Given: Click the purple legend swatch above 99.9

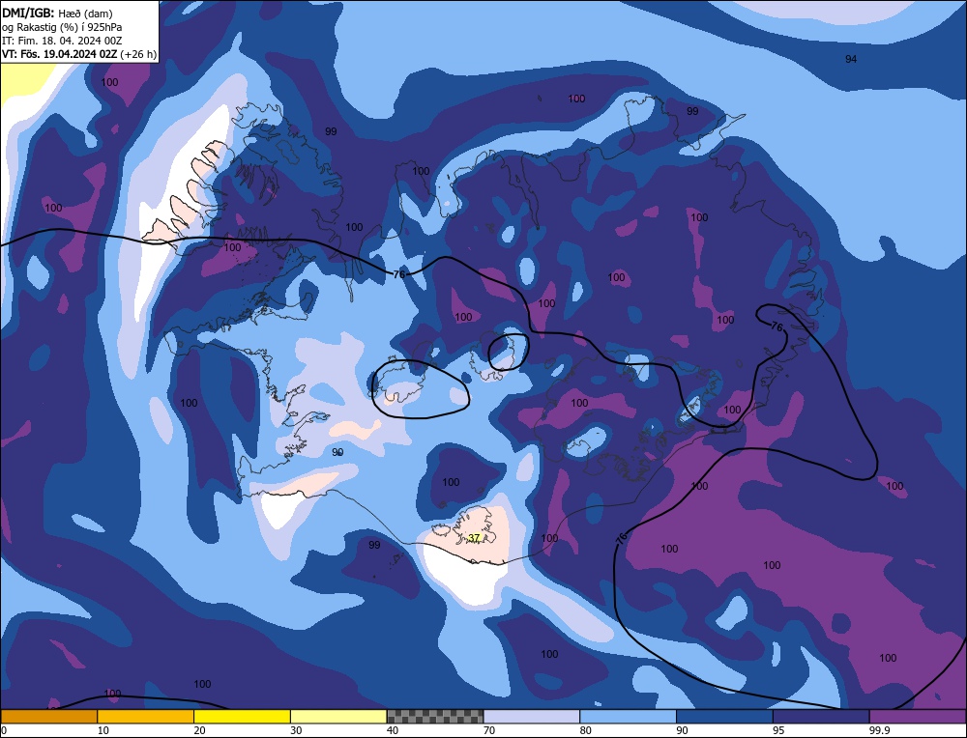Looking at the screenshot, I should click(x=918, y=717).
